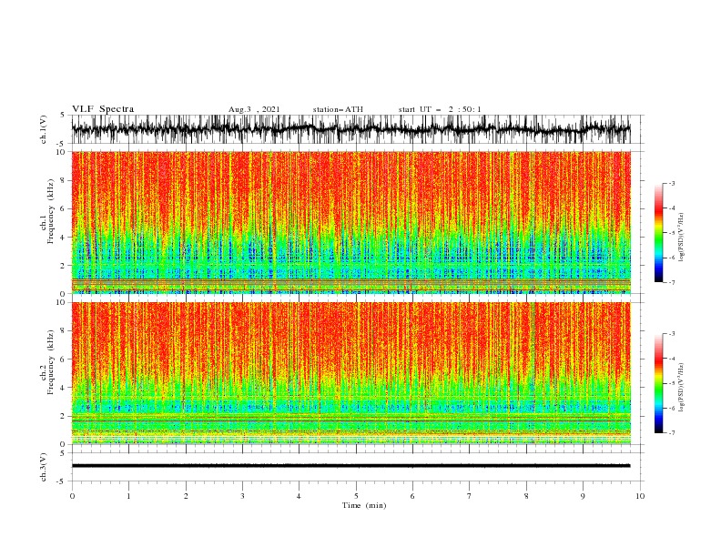Click the "station=ATH" label
This screenshot has width=721, height=557.
(x=338, y=109)
